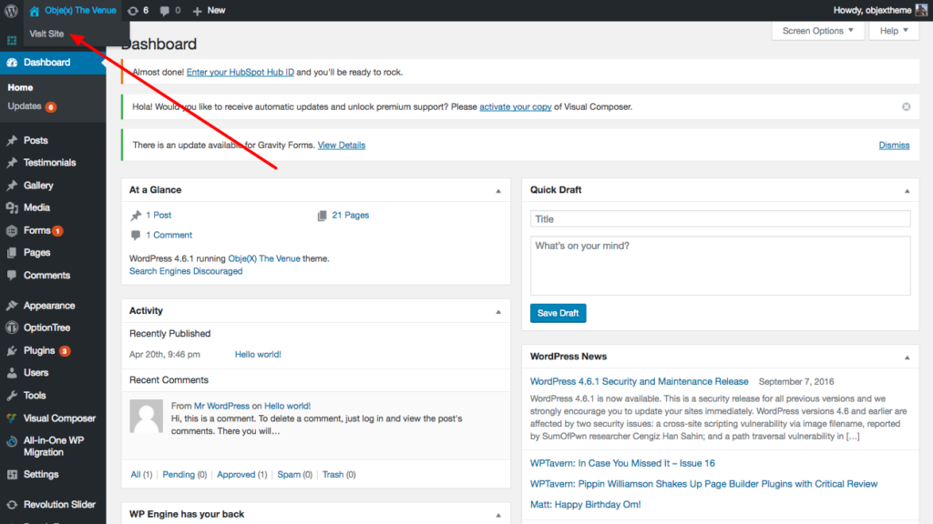
Task: Click the Revolution Slider refresh icon
Action: pos(12,505)
